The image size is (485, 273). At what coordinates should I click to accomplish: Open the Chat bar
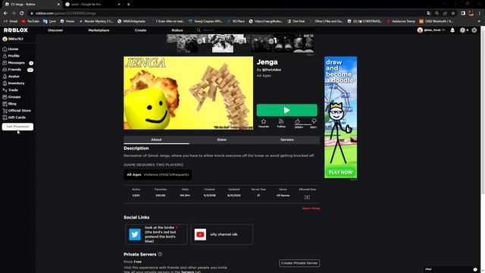[452, 269]
